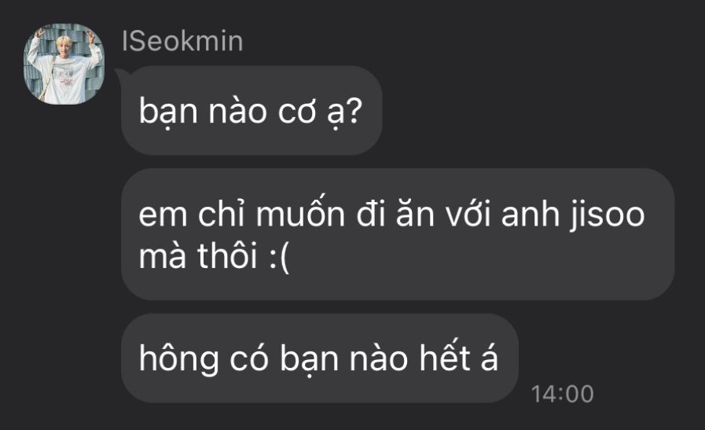Select the message starting 'em chỉ muốn đi ăn'
The width and height of the screenshot is (705, 430).
click(x=398, y=234)
